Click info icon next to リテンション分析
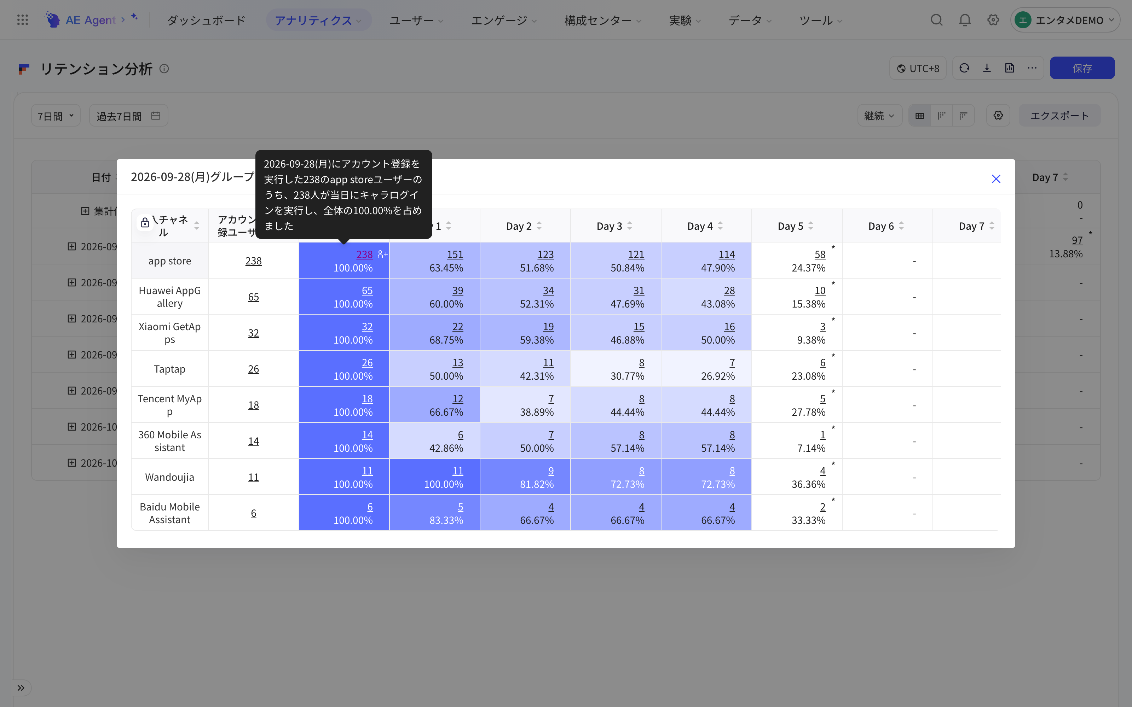The image size is (1132, 707). point(164,69)
